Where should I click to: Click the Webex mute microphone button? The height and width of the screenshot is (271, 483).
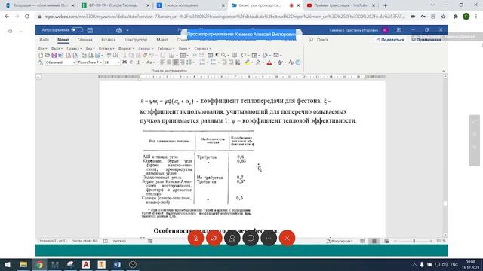click(195, 238)
